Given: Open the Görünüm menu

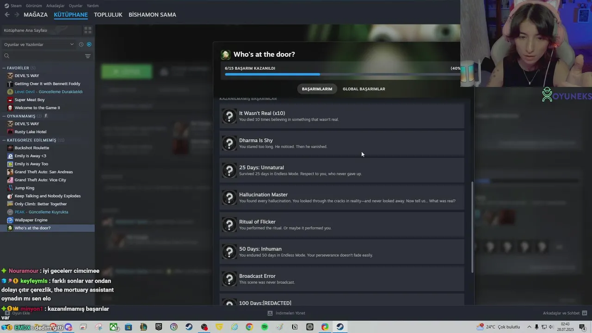Looking at the screenshot, I should click(x=34, y=6).
